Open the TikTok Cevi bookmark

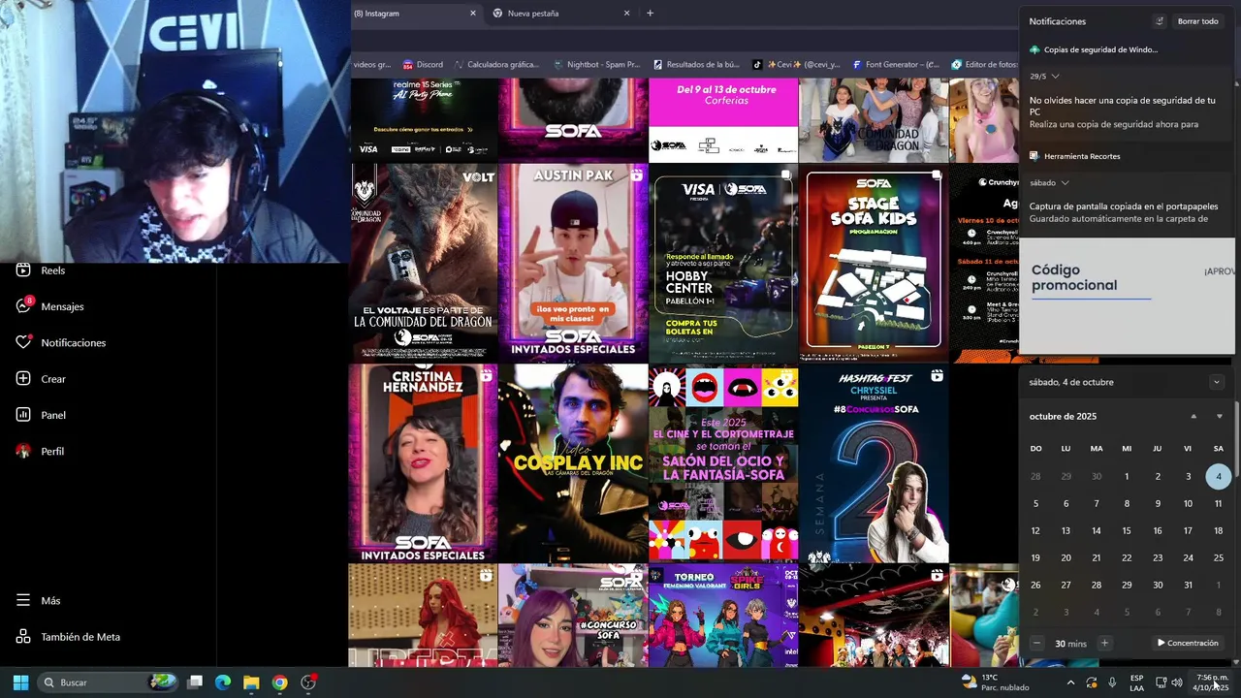(796, 65)
